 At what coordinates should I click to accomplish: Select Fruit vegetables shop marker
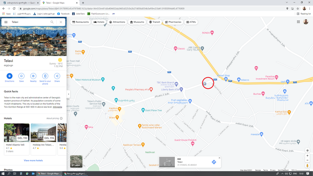click(190, 101)
